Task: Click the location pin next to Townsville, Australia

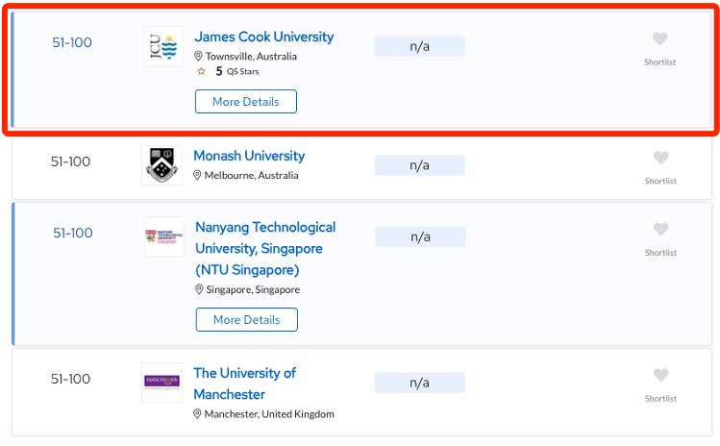Action: click(198, 56)
